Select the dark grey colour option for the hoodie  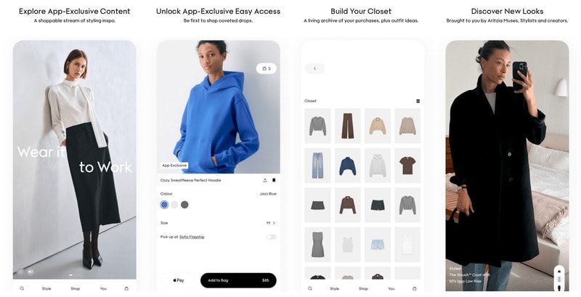(x=184, y=205)
